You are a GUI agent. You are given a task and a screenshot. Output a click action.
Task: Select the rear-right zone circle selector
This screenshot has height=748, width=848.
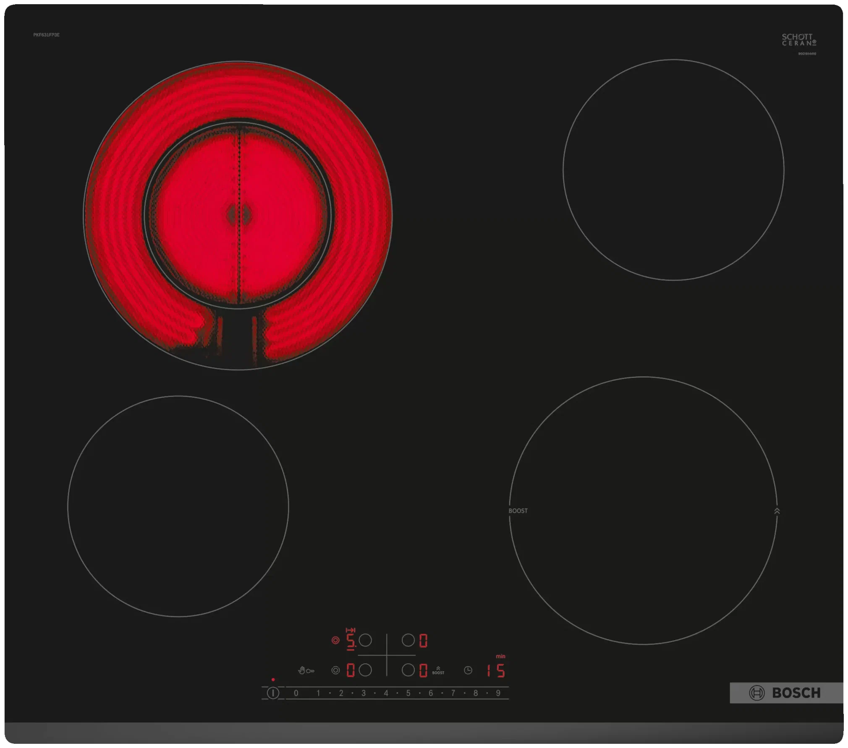(x=408, y=640)
